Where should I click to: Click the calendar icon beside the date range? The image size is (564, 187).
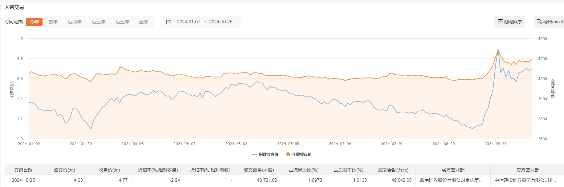point(169,22)
